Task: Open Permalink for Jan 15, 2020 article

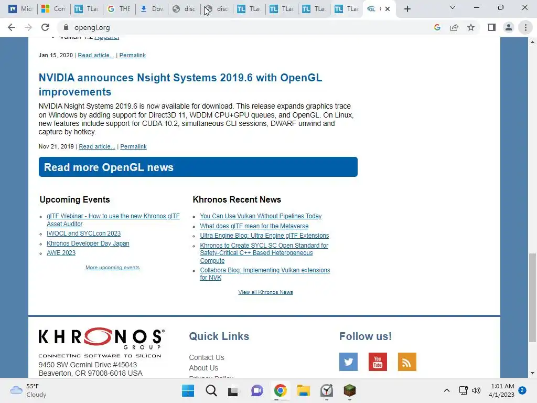Action: [x=132, y=55]
